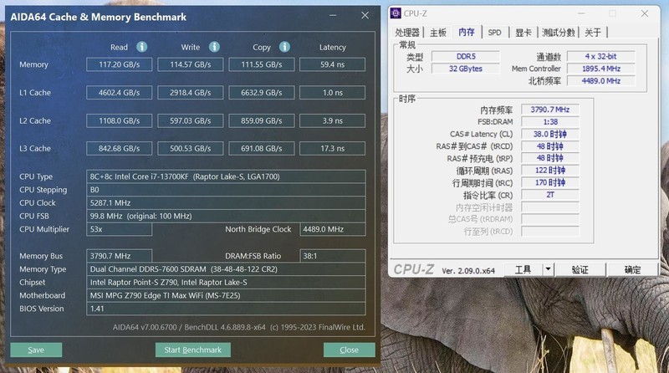The height and width of the screenshot is (373, 669).
Task: Click the CPU Type field showing i7-13700KF
Action: tap(226, 176)
